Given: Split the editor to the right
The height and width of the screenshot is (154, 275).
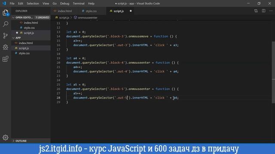Looking at the screenshot, I should 263,11.
